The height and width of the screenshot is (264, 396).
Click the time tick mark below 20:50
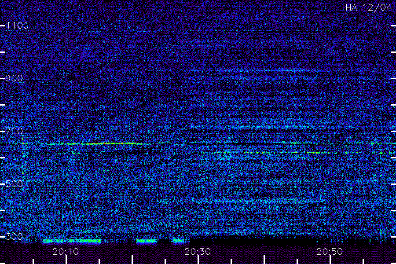(330, 260)
